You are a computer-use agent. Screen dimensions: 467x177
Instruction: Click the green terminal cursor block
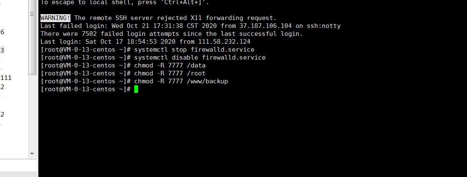click(136, 89)
